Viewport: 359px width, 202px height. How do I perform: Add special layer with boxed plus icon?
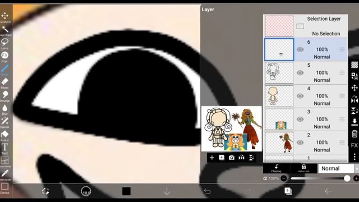222,158
